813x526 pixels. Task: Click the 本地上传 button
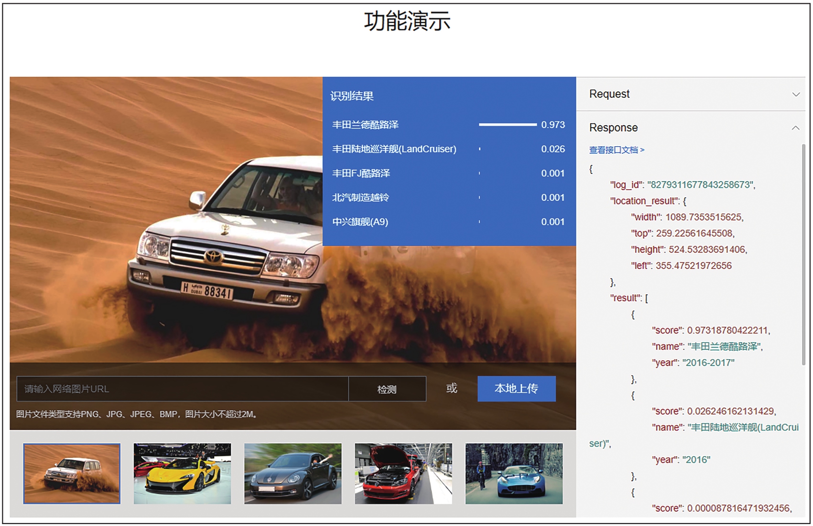click(517, 388)
